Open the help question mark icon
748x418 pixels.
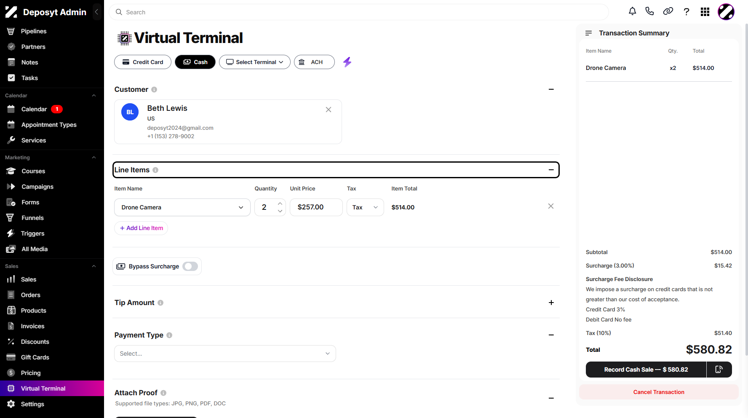tap(687, 12)
